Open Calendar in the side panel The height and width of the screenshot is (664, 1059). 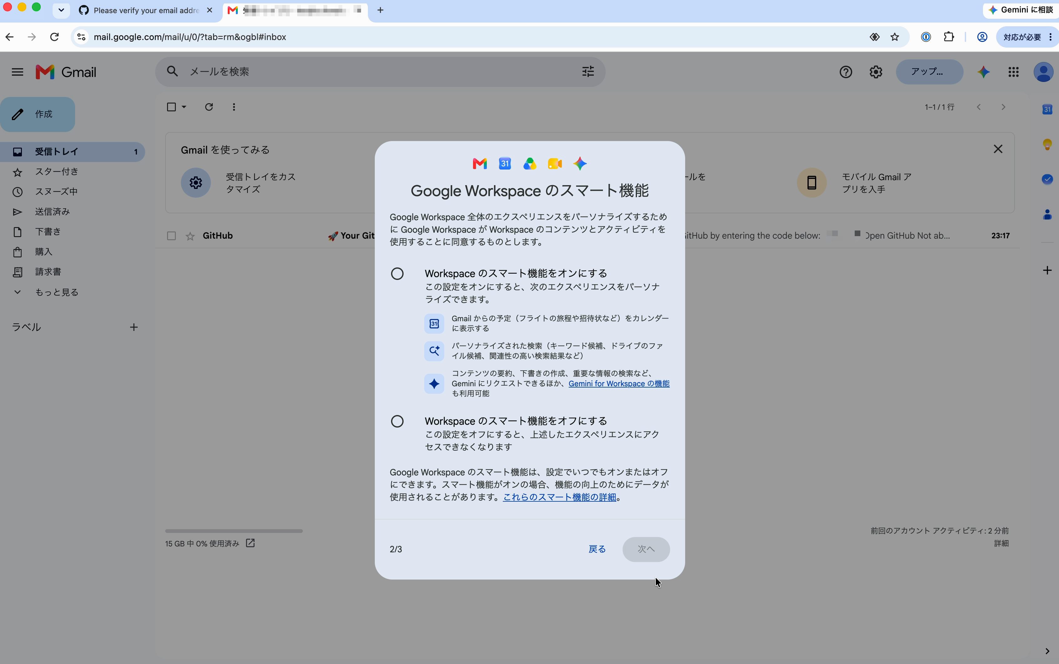[x=1047, y=109]
